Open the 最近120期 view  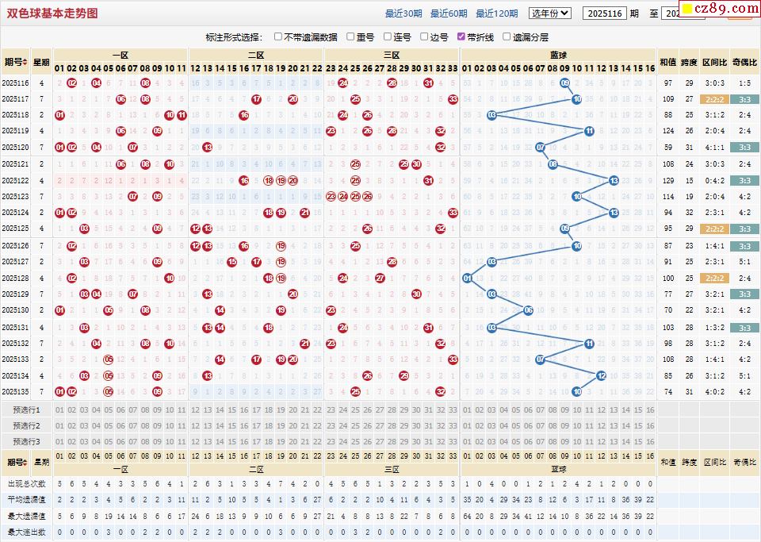[496, 13]
